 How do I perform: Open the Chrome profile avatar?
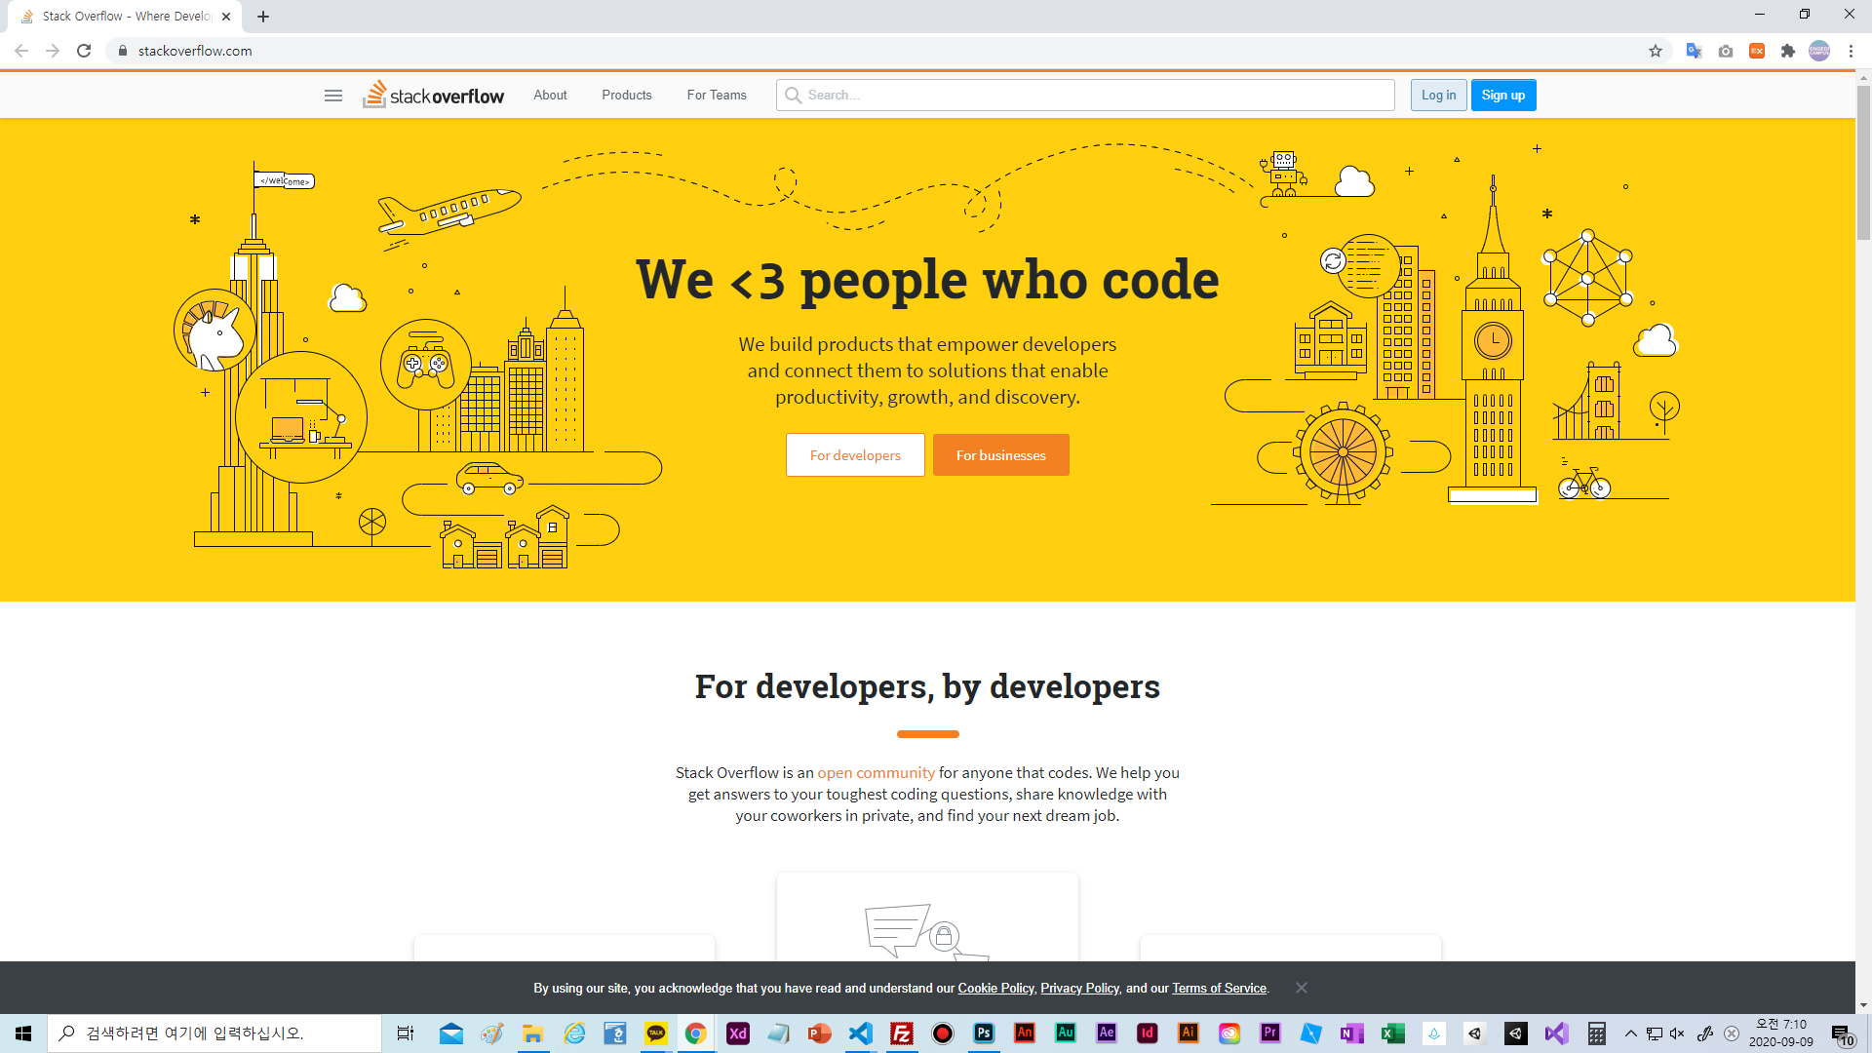coord(1819,51)
